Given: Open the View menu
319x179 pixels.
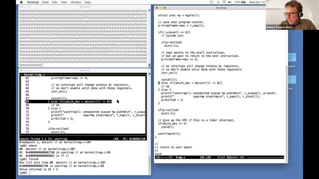Looking at the screenshot, I should click(x=64, y=2).
